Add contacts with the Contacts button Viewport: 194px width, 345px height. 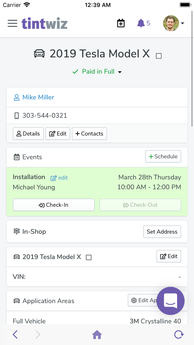(x=89, y=134)
